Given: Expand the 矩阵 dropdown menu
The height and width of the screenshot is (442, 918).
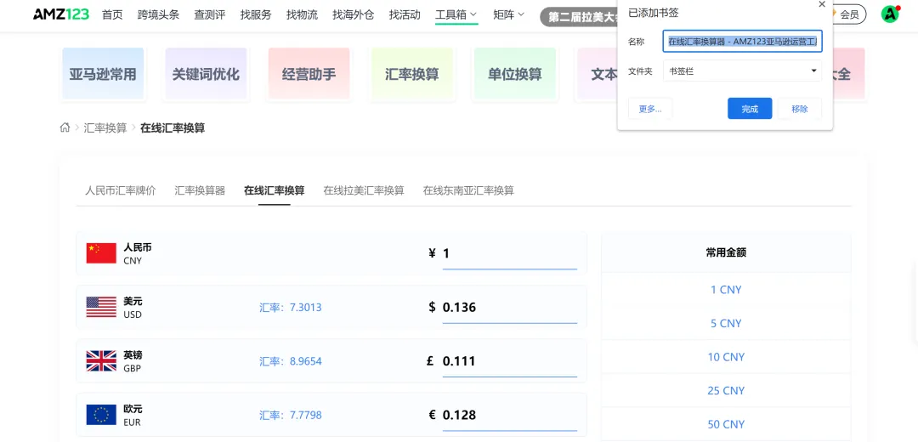Looking at the screenshot, I should (508, 14).
